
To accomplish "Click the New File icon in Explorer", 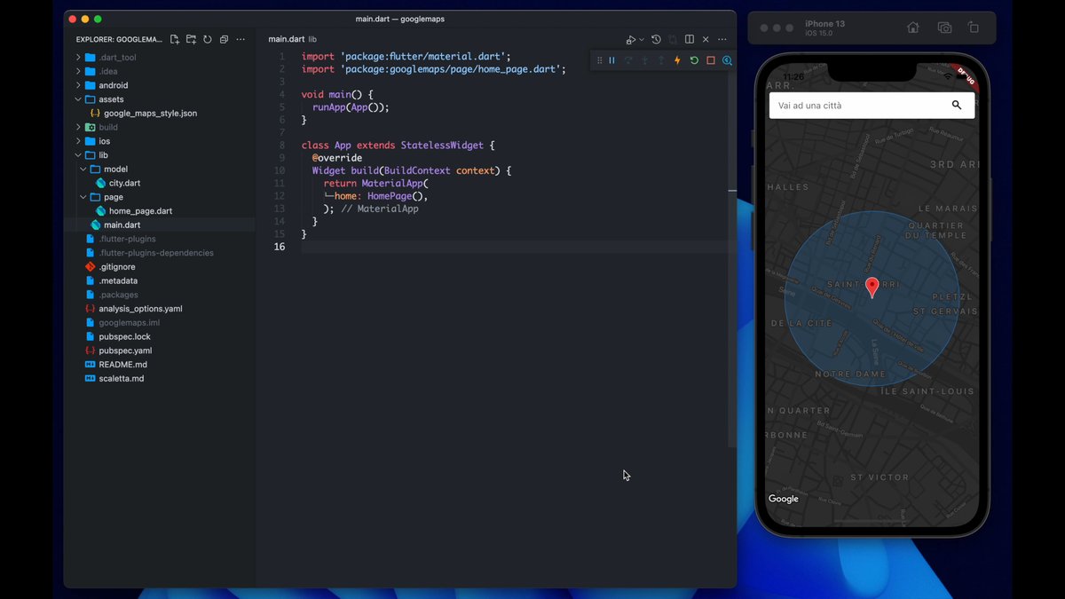I will 175,40.
